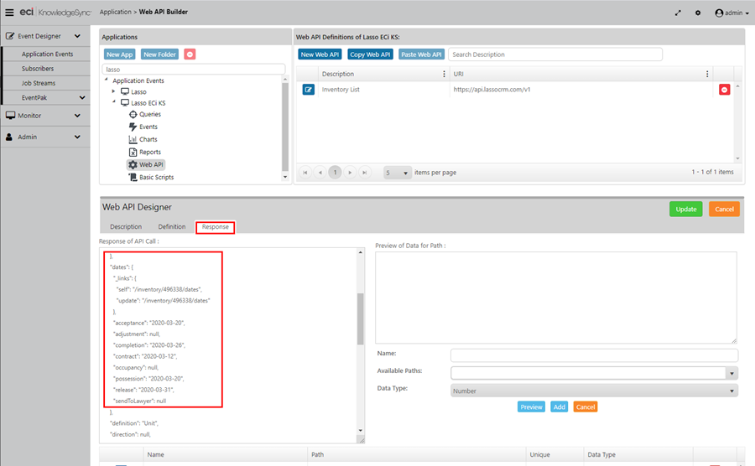Open Events lightning icon in tree
755x466 pixels.
(x=133, y=127)
